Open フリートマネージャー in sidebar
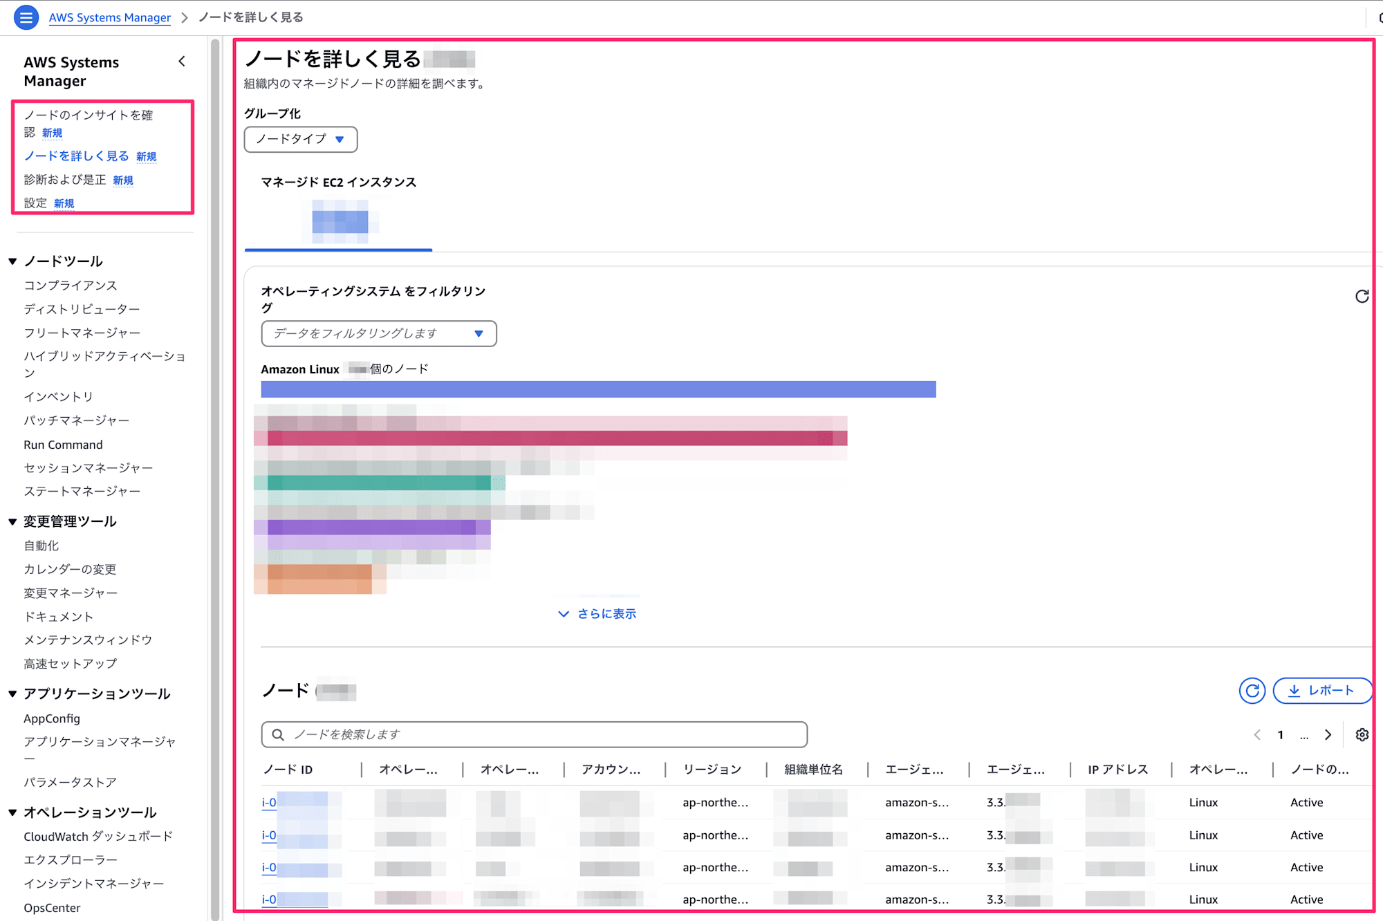Image resolution: width=1383 pixels, height=921 pixels. pyautogui.click(x=82, y=333)
